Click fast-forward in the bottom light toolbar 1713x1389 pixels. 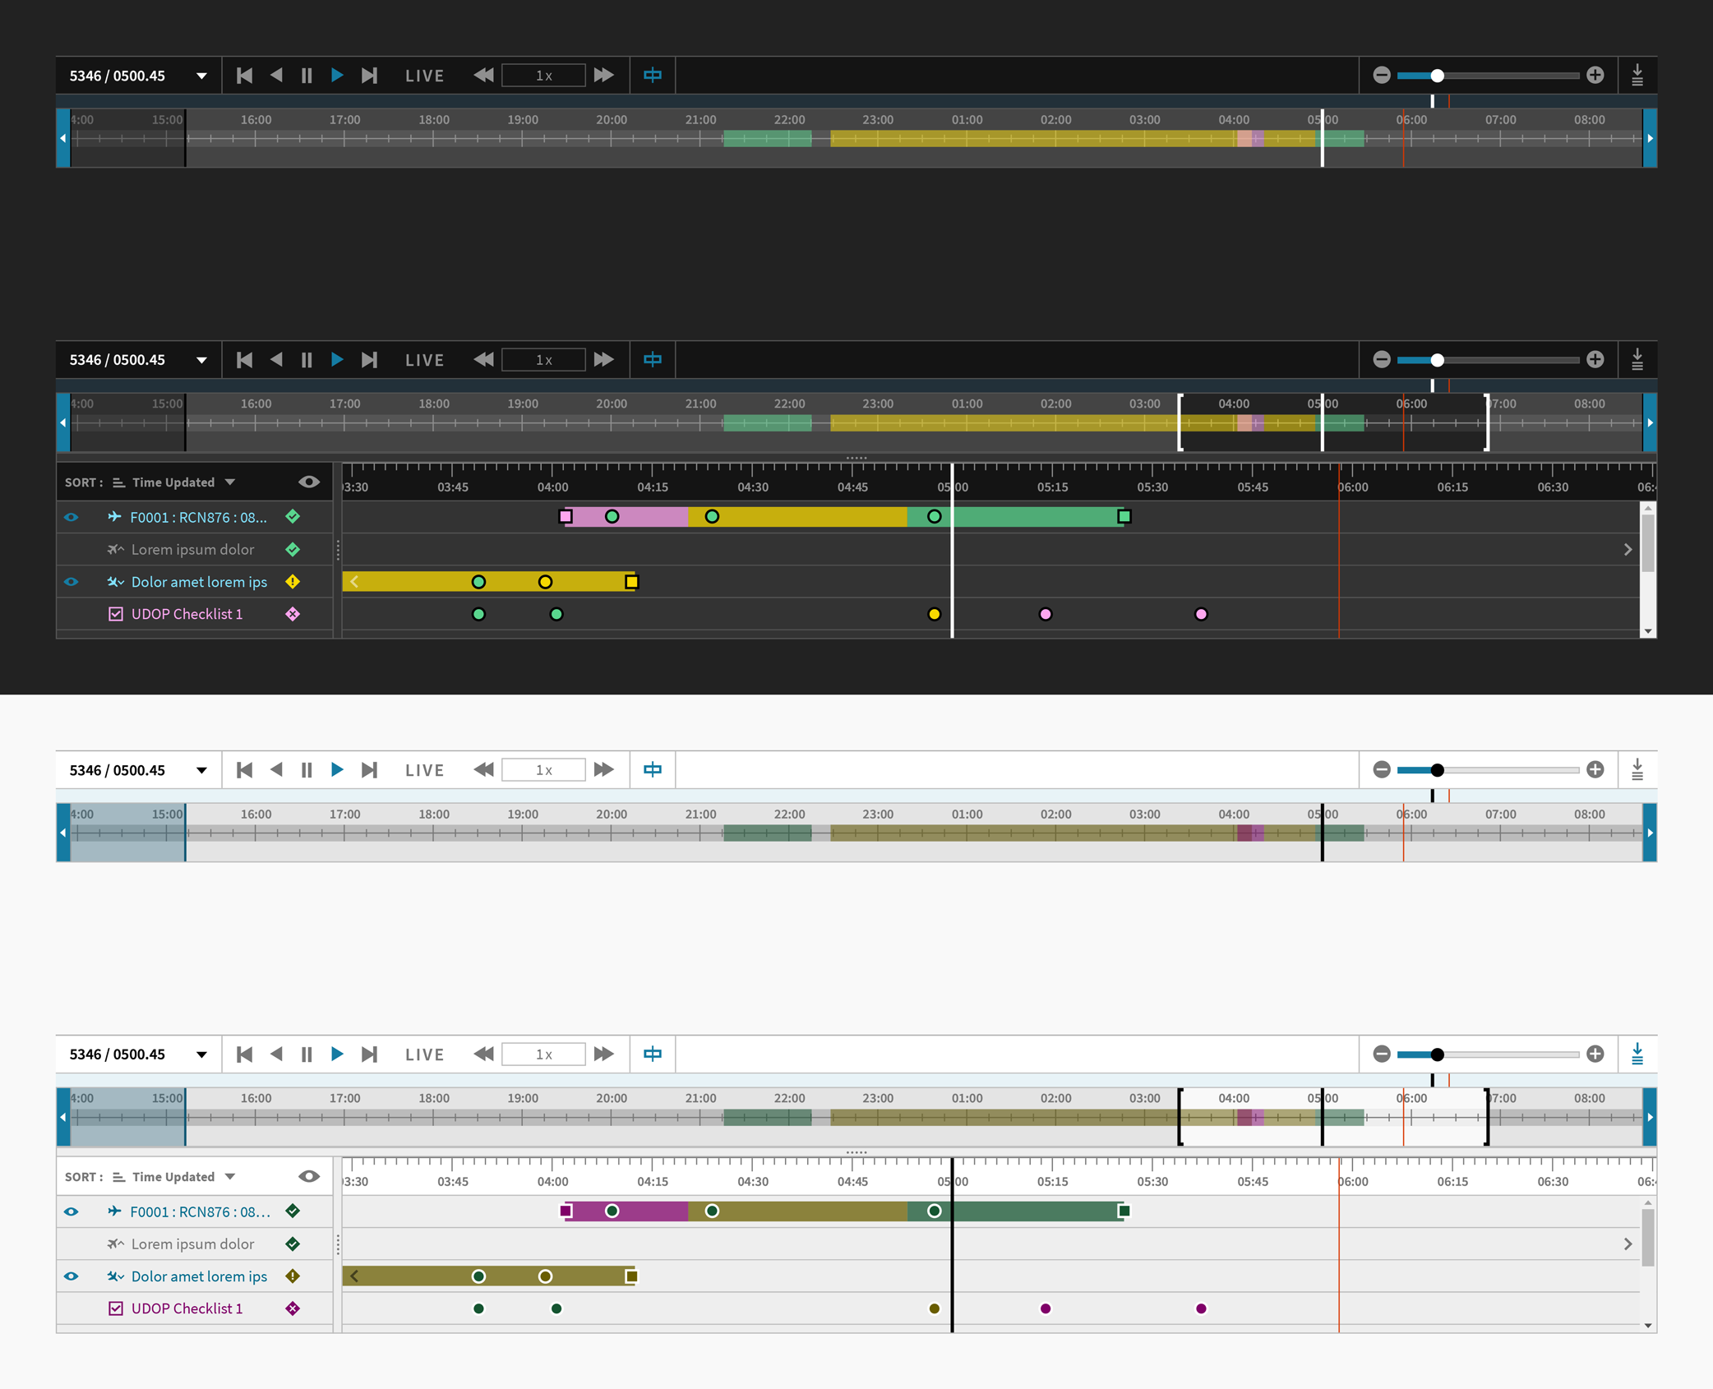click(x=604, y=1054)
